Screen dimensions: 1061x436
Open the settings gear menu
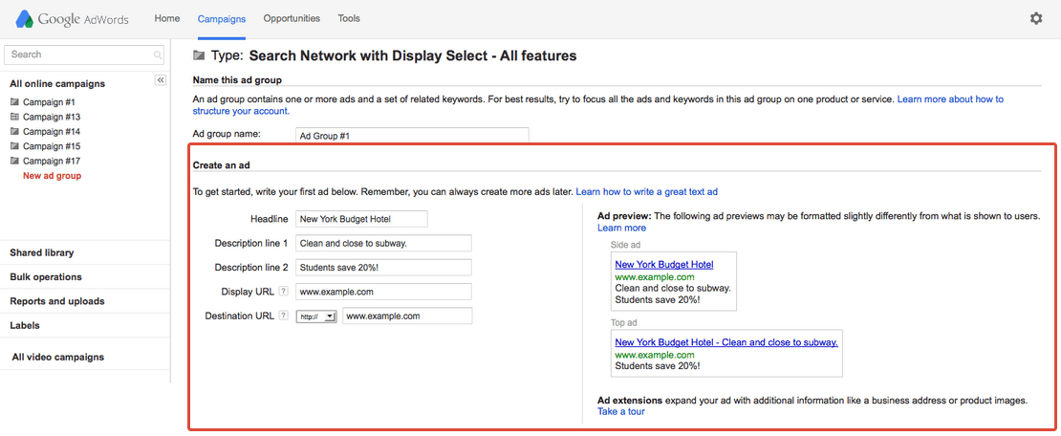pyautogui.click(x=1036, y=19)
